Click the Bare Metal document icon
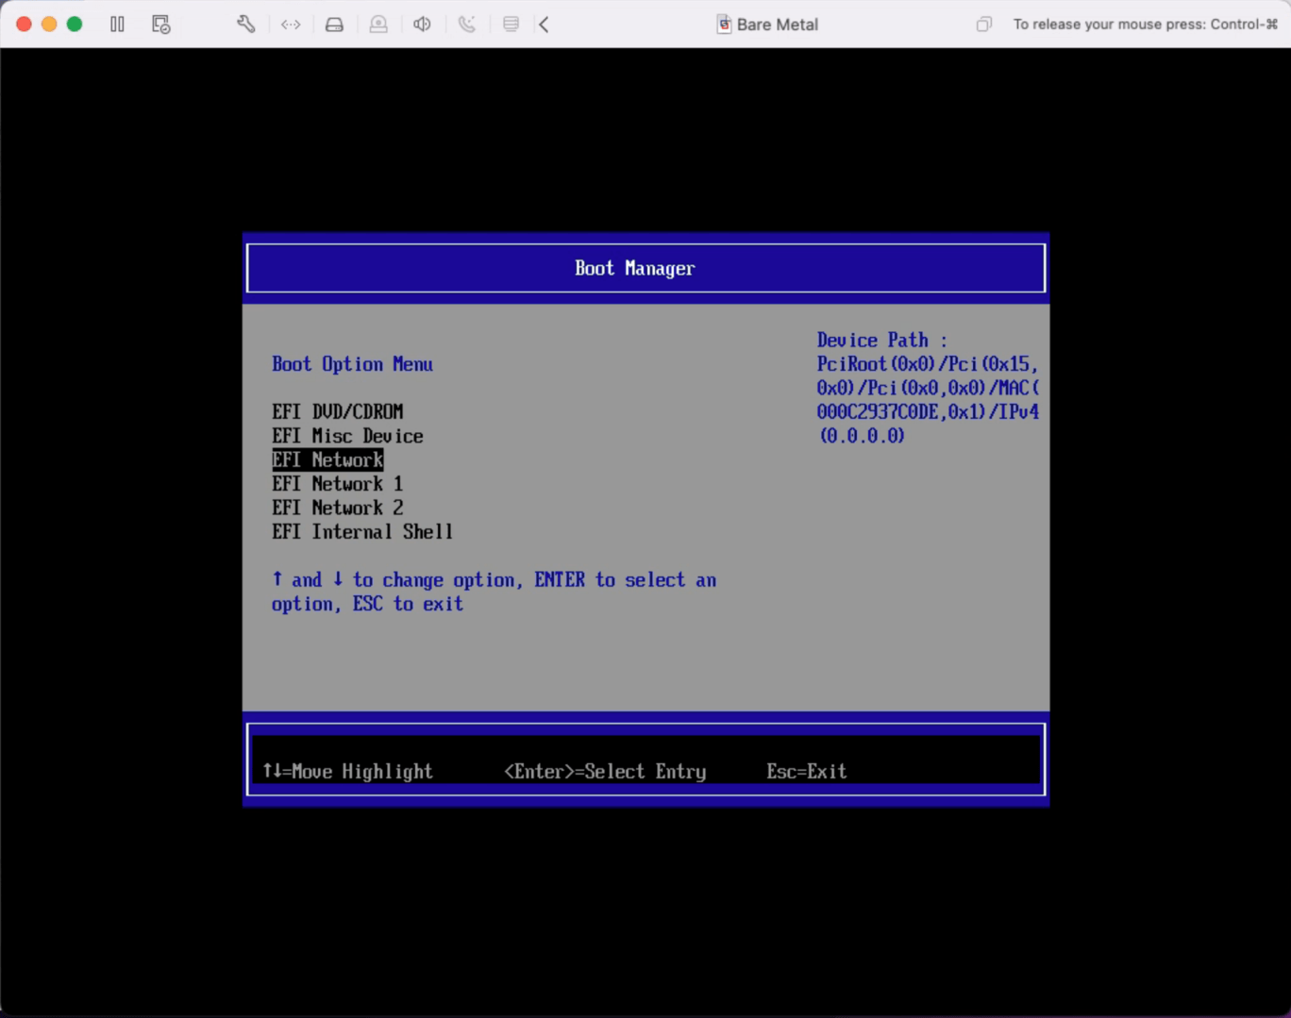 coord(724,25)
